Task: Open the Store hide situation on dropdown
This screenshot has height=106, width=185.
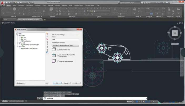Action: [65, 45]
